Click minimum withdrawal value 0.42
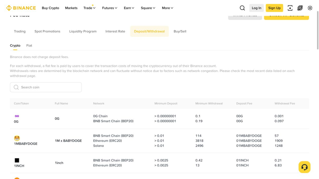Viewport: 319px width, 179px height. 199,160
